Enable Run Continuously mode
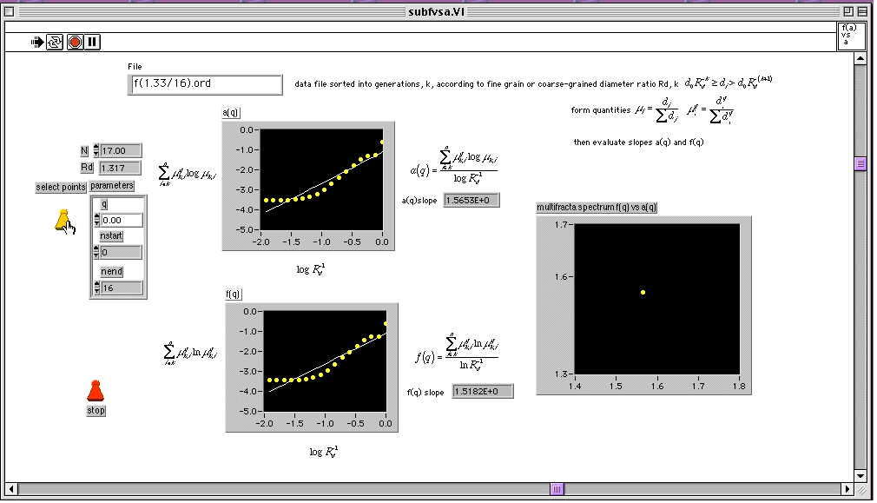877x503 pixels. (x=55, y=42)
